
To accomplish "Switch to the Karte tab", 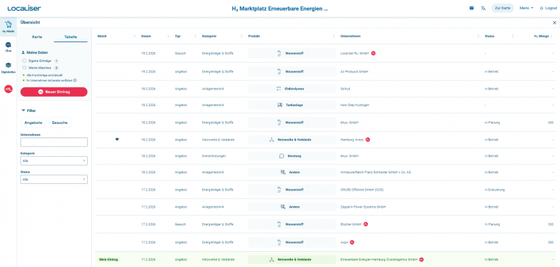I will 37,37.
